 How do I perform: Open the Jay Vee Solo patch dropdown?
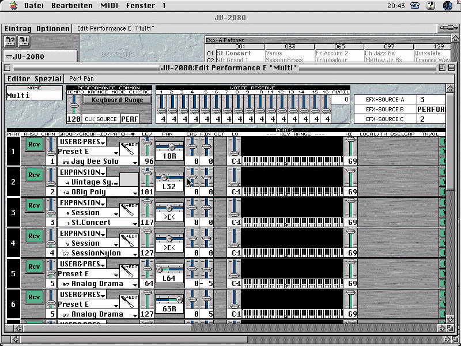click(x=97, y=161)
